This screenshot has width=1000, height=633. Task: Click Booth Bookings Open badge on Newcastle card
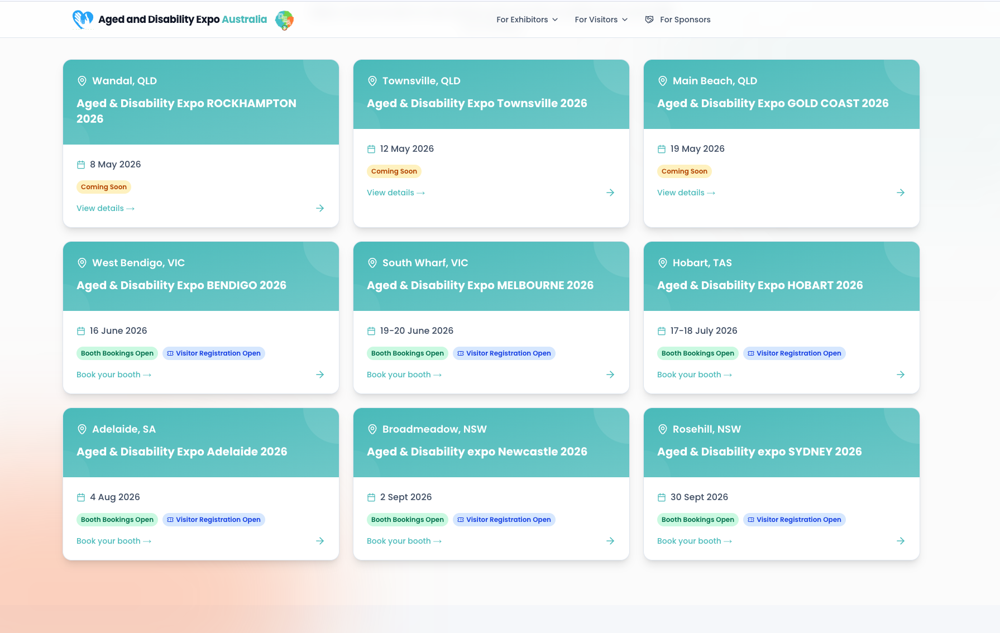pos(408,520)
